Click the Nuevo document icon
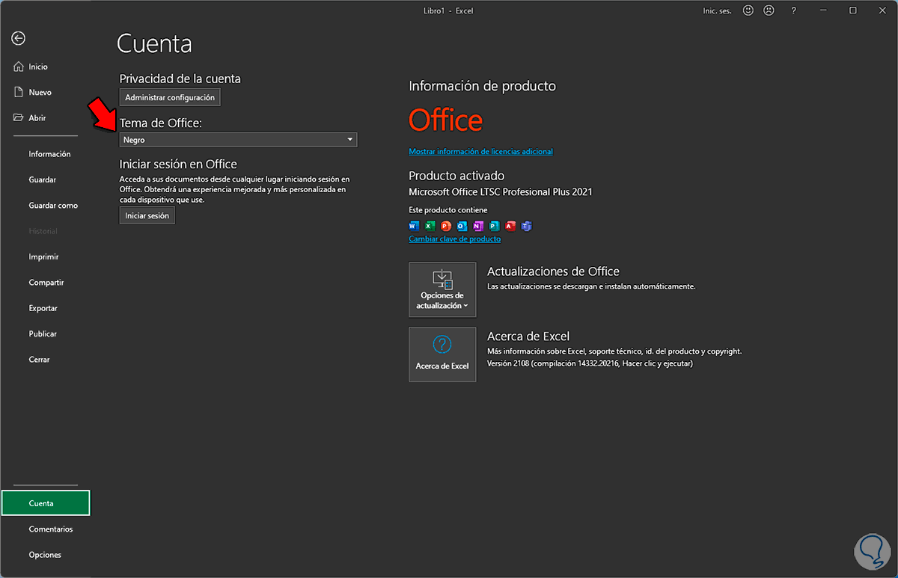 pyautogui.click(x=19, y=92)
